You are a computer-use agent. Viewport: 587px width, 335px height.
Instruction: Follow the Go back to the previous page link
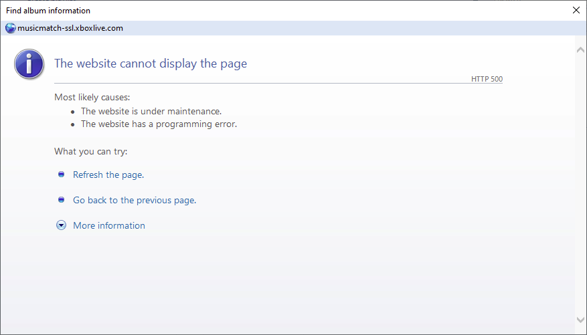click(x=135, y=200)
